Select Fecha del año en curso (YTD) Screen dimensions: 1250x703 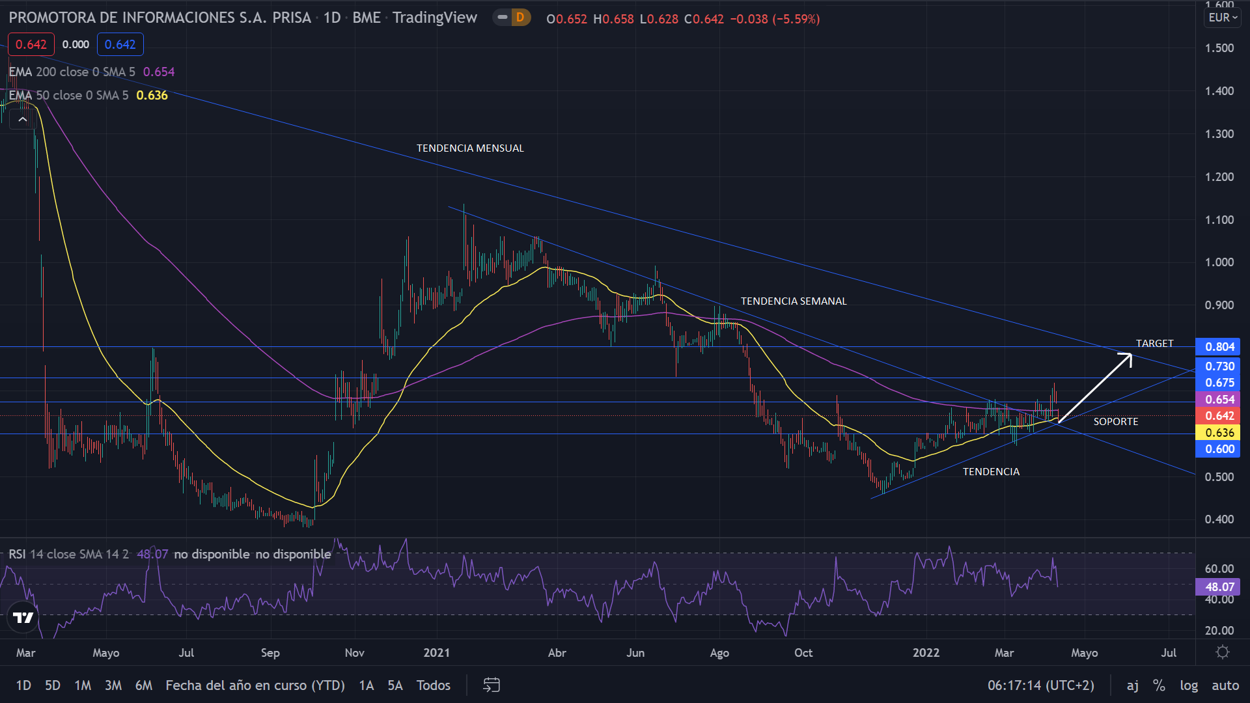pos(255,685)
